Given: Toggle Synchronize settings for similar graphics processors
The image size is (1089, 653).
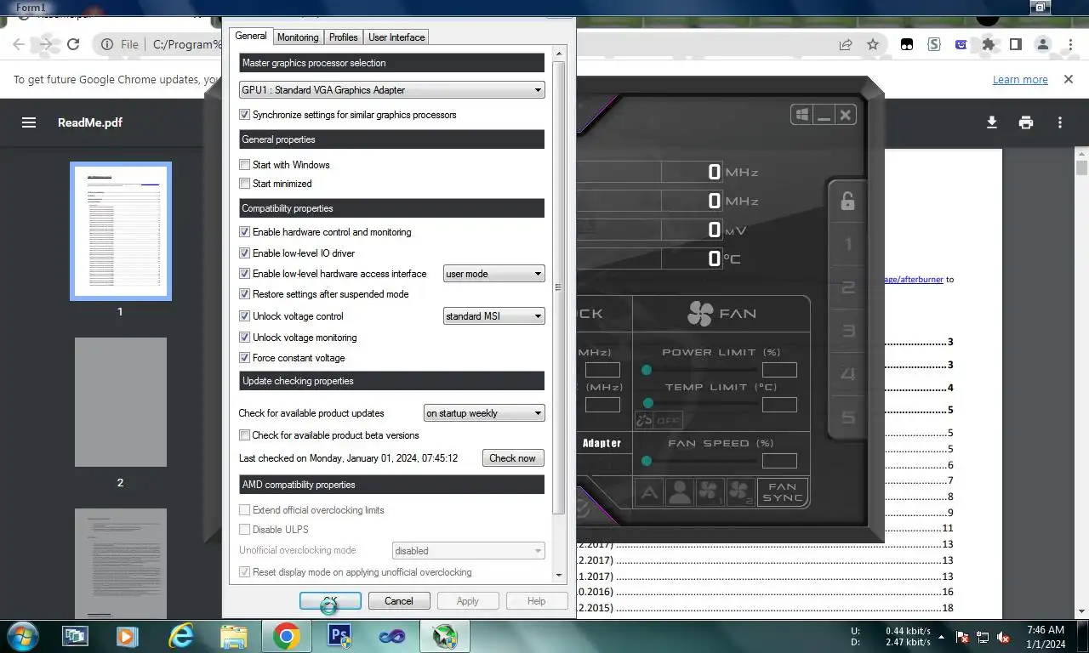Looking at the screenshot, I should (245, 115).
